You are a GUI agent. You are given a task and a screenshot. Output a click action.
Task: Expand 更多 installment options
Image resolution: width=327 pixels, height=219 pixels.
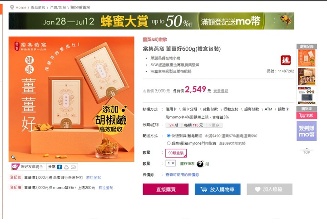point(214,125)
